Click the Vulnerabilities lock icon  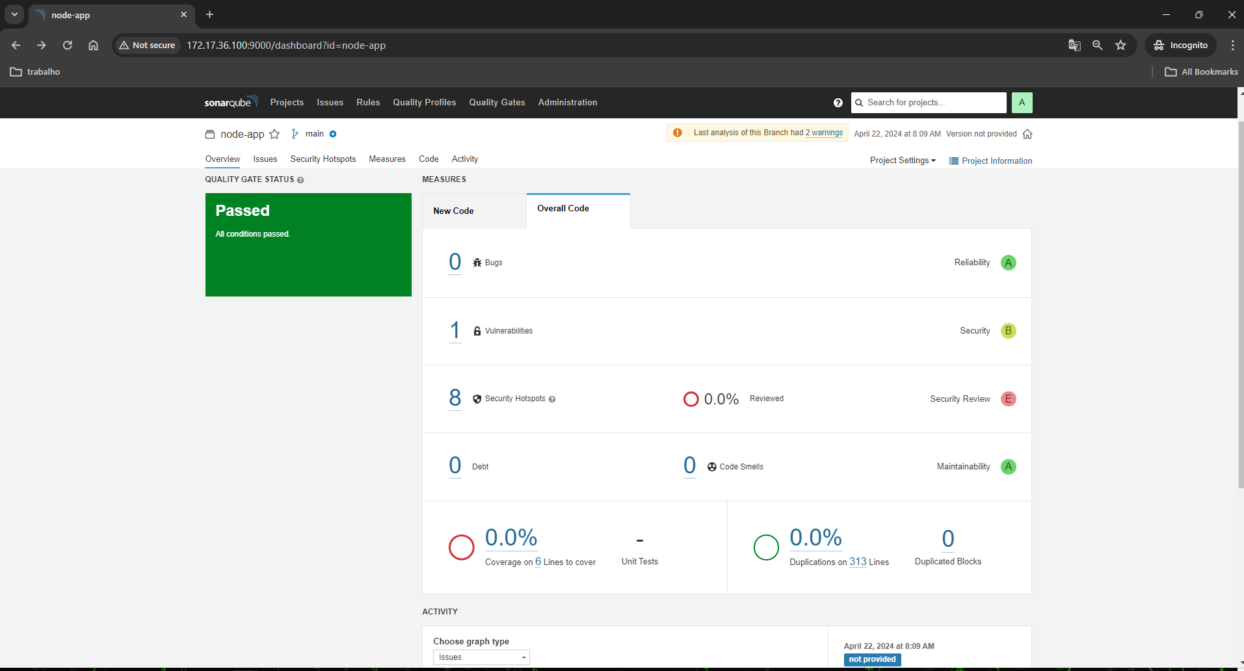pos(477,331)
